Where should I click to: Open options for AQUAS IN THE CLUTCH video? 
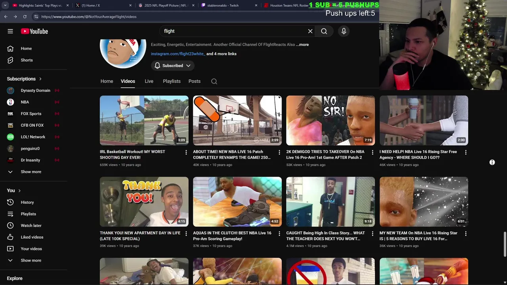(x=279, y=234)
